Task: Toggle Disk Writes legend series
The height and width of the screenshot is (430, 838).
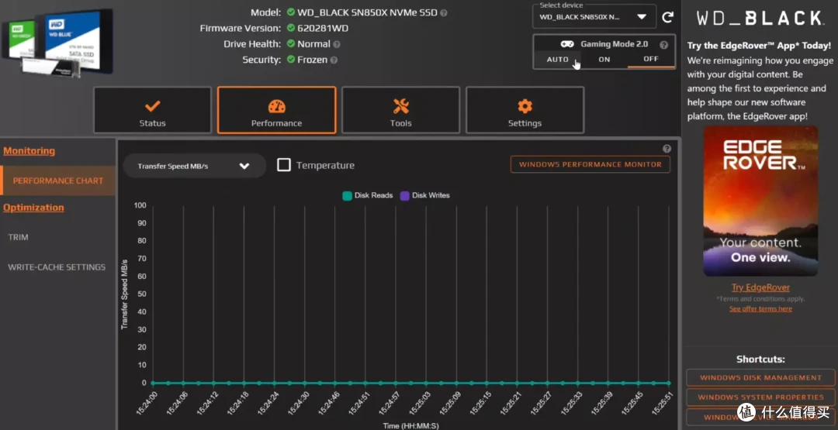Action: pyautogui.click(x=425, y=196)
